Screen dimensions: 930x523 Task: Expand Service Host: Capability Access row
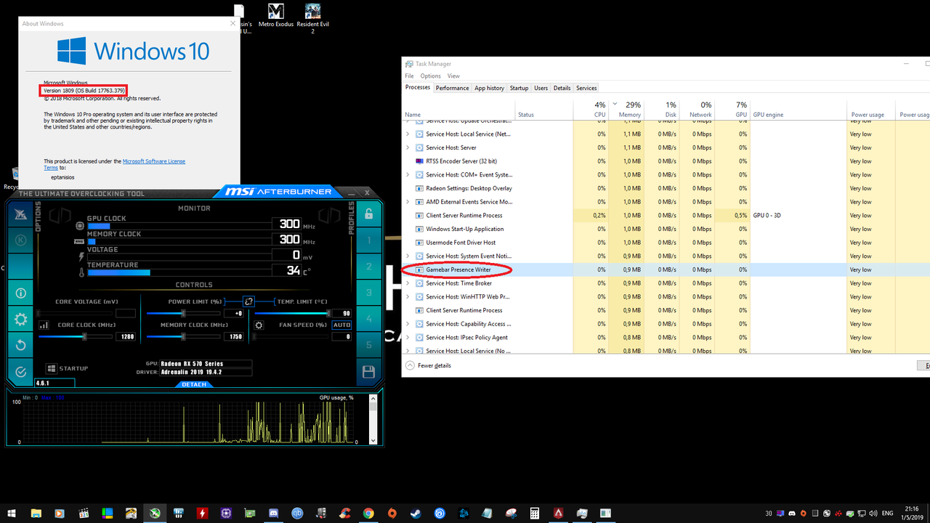408,324
